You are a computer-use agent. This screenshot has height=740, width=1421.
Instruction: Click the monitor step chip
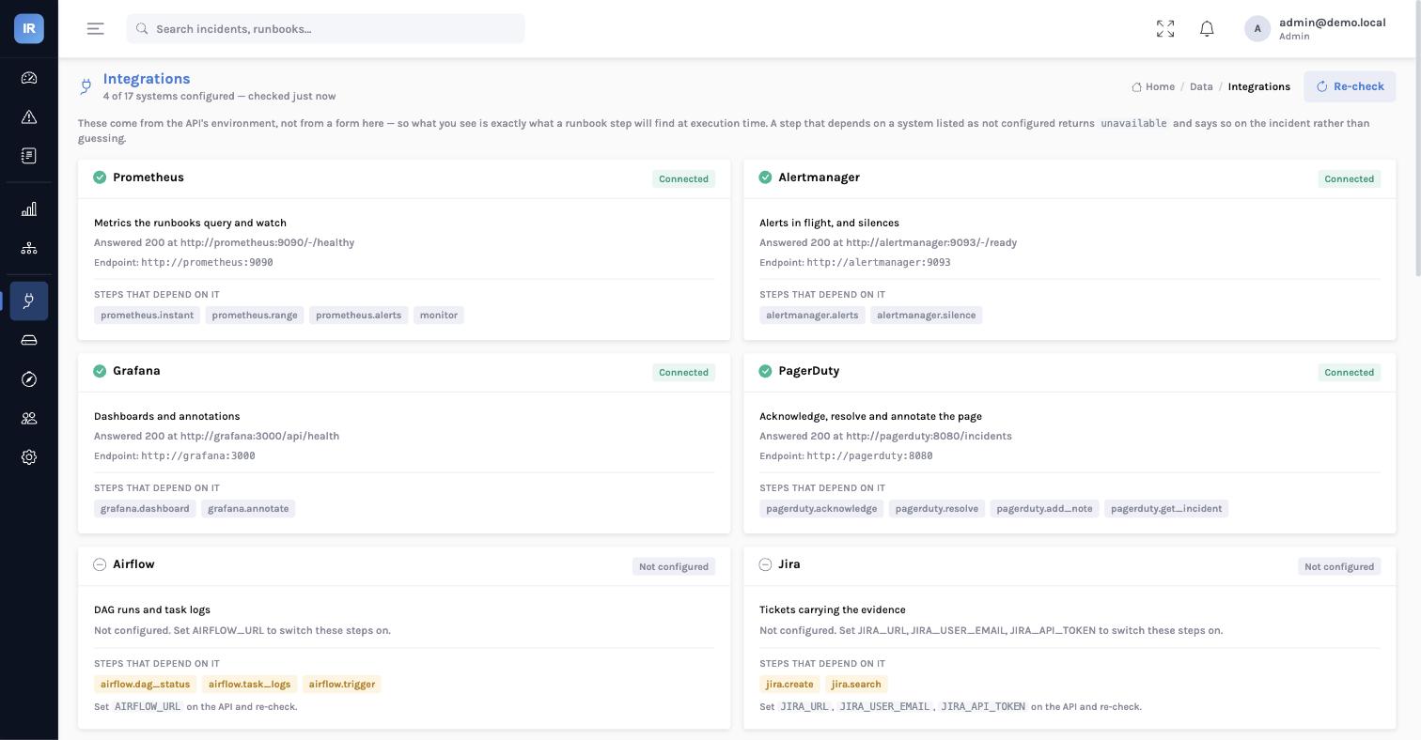click(x=439, y=316)
